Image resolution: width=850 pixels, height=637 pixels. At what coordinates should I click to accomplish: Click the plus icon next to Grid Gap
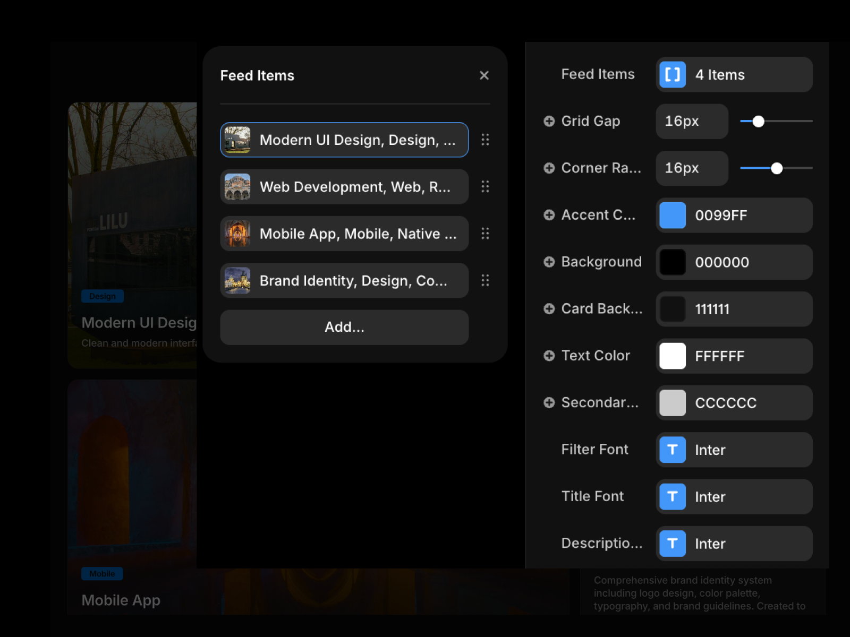[549, 121]
